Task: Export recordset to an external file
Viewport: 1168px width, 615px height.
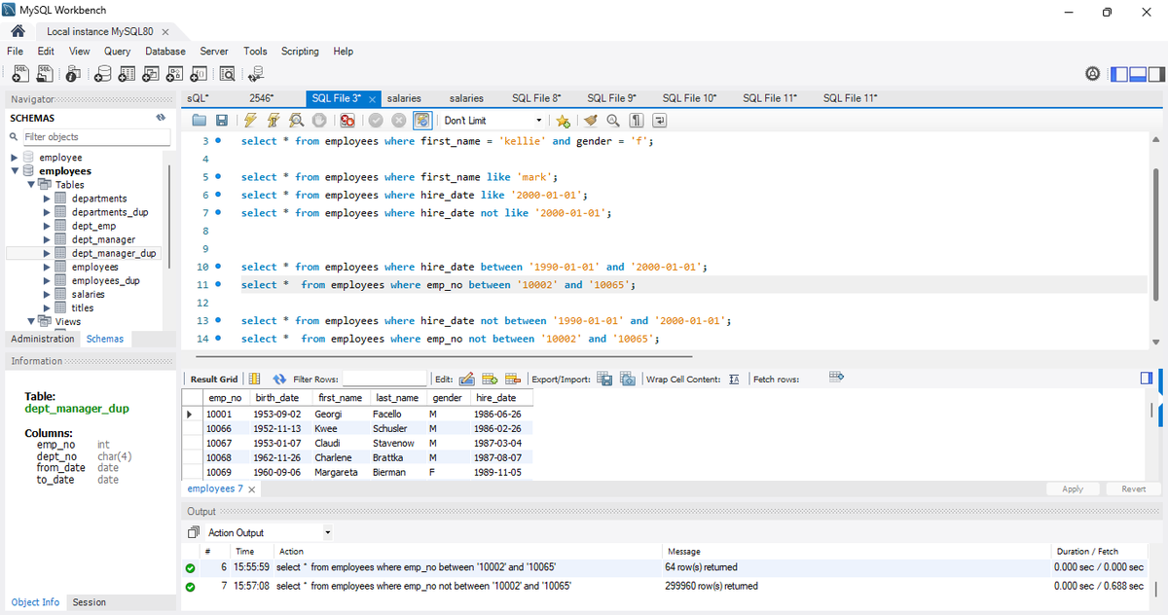Action: click(603, 379)
